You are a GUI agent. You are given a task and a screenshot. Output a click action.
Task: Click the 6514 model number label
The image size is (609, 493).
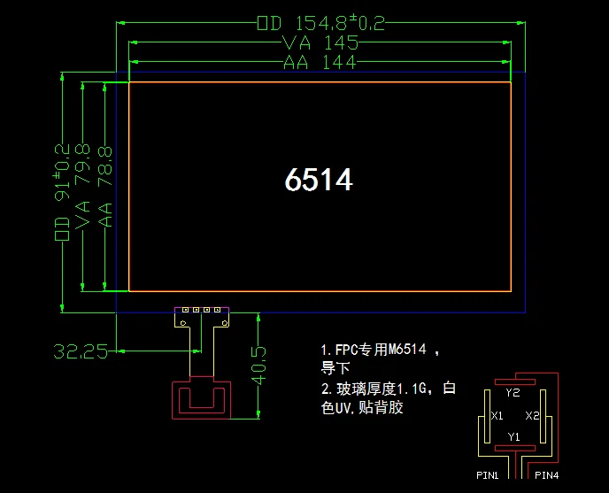[x=319, y=180]
